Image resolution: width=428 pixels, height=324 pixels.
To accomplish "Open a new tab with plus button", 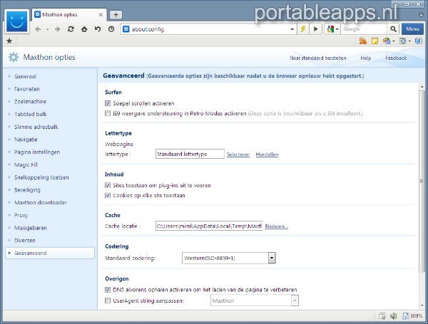I will 116,15.
